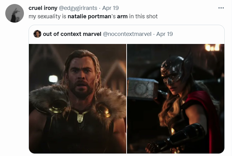
Task: Open the tweet's more options menu
Action: [221, 8]
